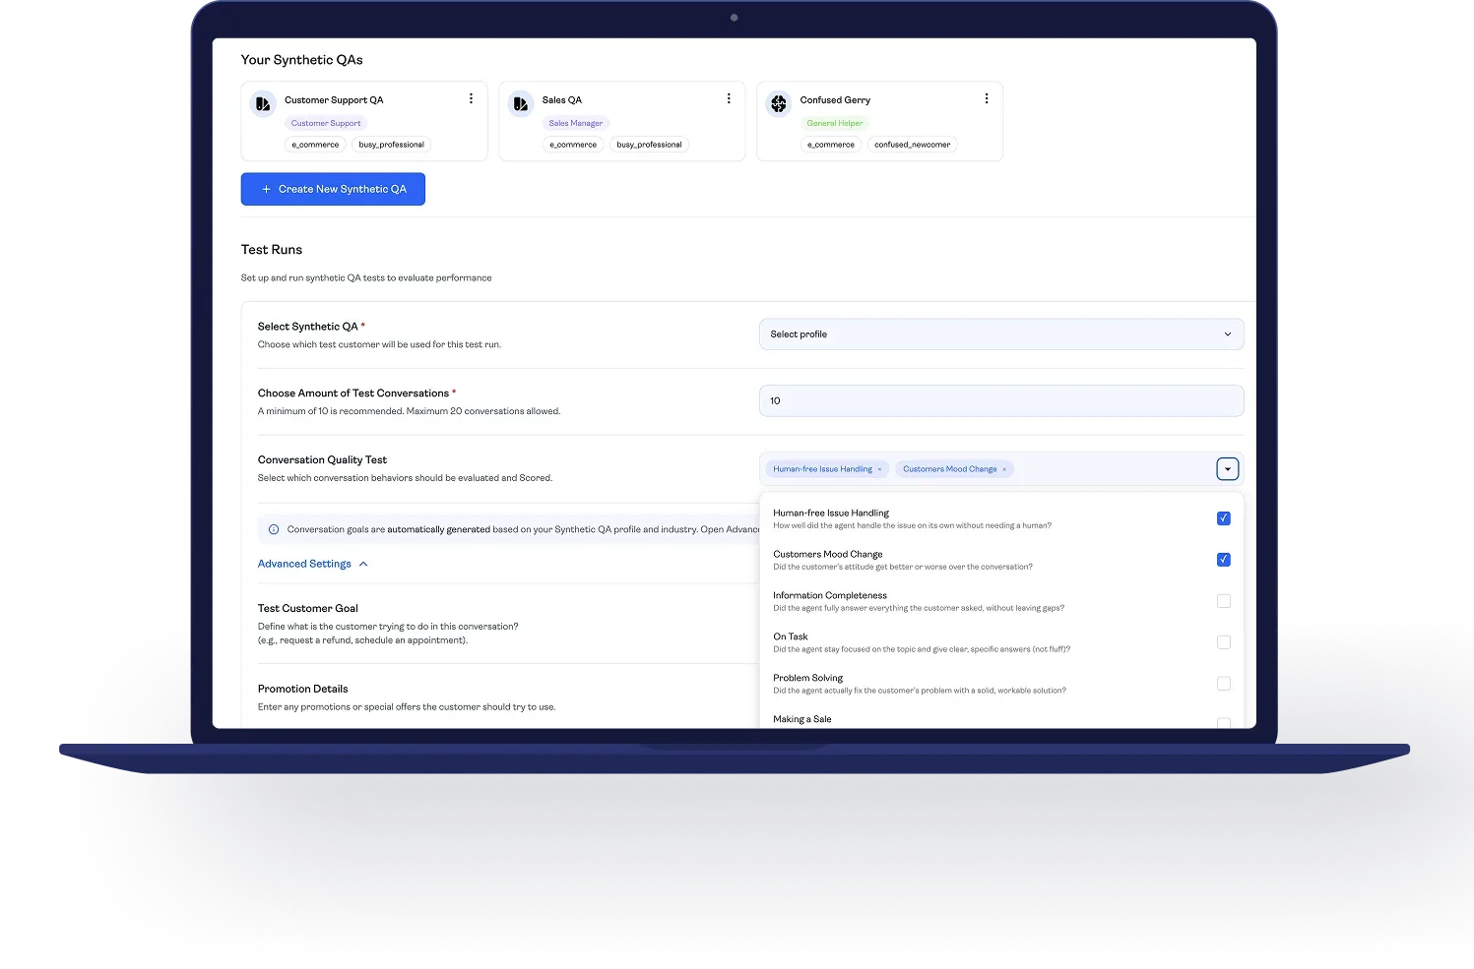The width and height of the screenshot is (1474, 969).
Task: Open the Customer Support QA three-dot menu
Action: click(471, 99)
